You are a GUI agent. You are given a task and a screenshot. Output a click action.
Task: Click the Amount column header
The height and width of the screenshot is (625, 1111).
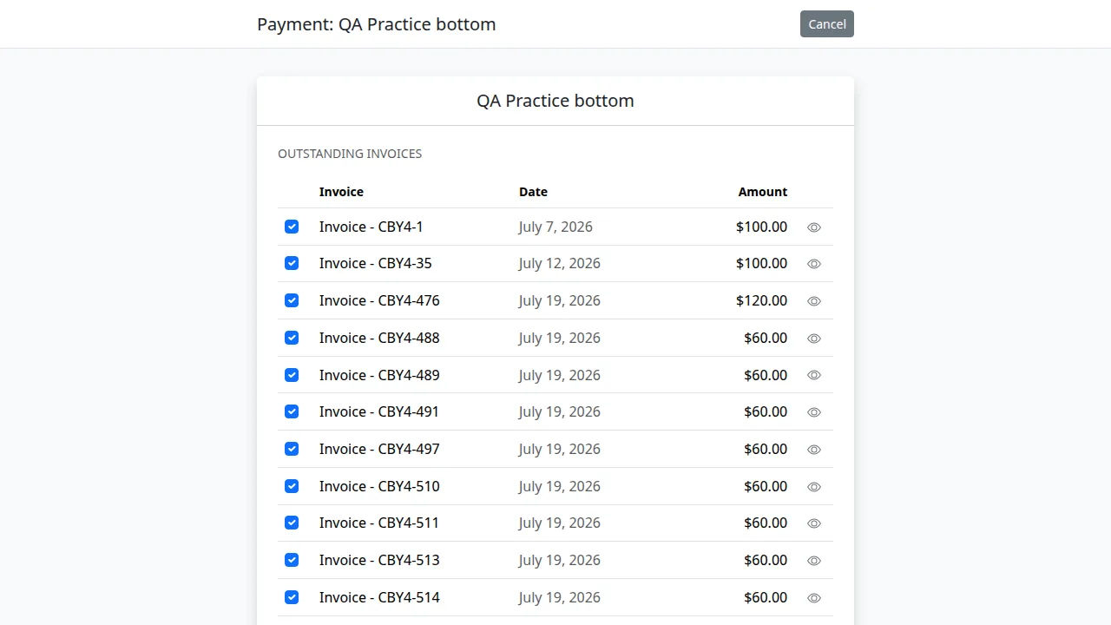pyautogui.click(x=763, y=192)
